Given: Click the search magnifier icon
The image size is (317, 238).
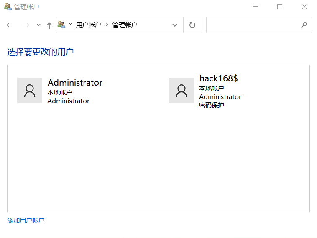Looking at the screenshot, I should [x=304, y=25].
